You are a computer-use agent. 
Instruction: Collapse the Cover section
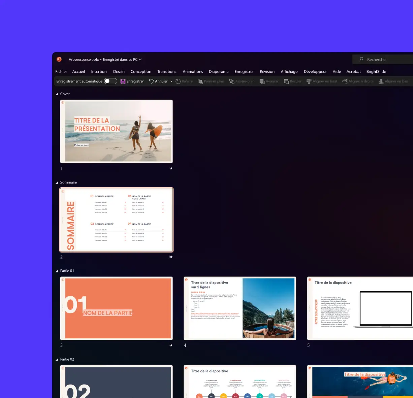click(x=57, y=94)
